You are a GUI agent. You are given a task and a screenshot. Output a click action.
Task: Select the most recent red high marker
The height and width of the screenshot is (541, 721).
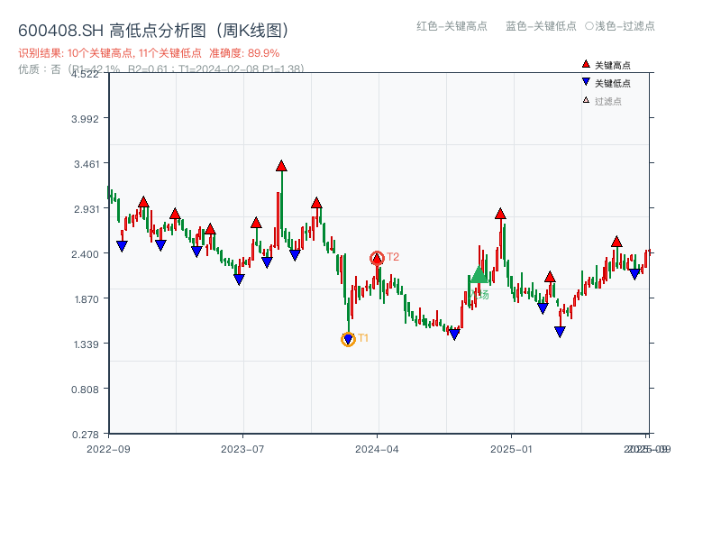[x=616, y=242]
